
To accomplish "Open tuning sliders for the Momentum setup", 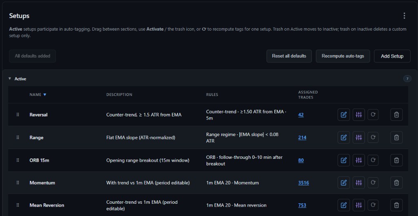I will point(358,183).
